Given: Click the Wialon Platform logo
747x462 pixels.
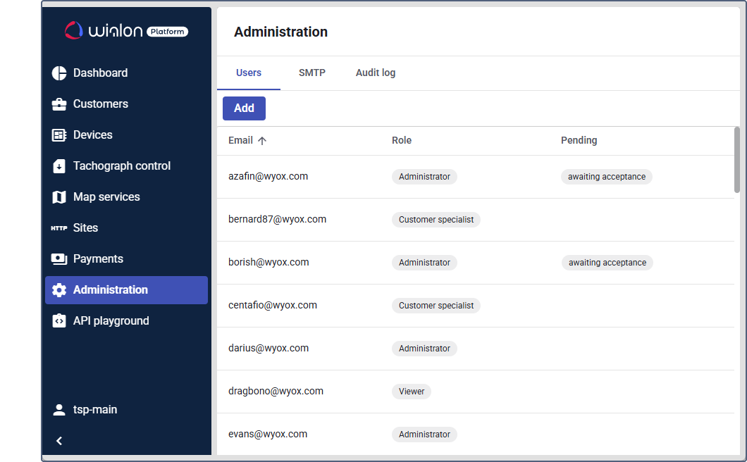Looking at the screenshot, I should point(126,30).
